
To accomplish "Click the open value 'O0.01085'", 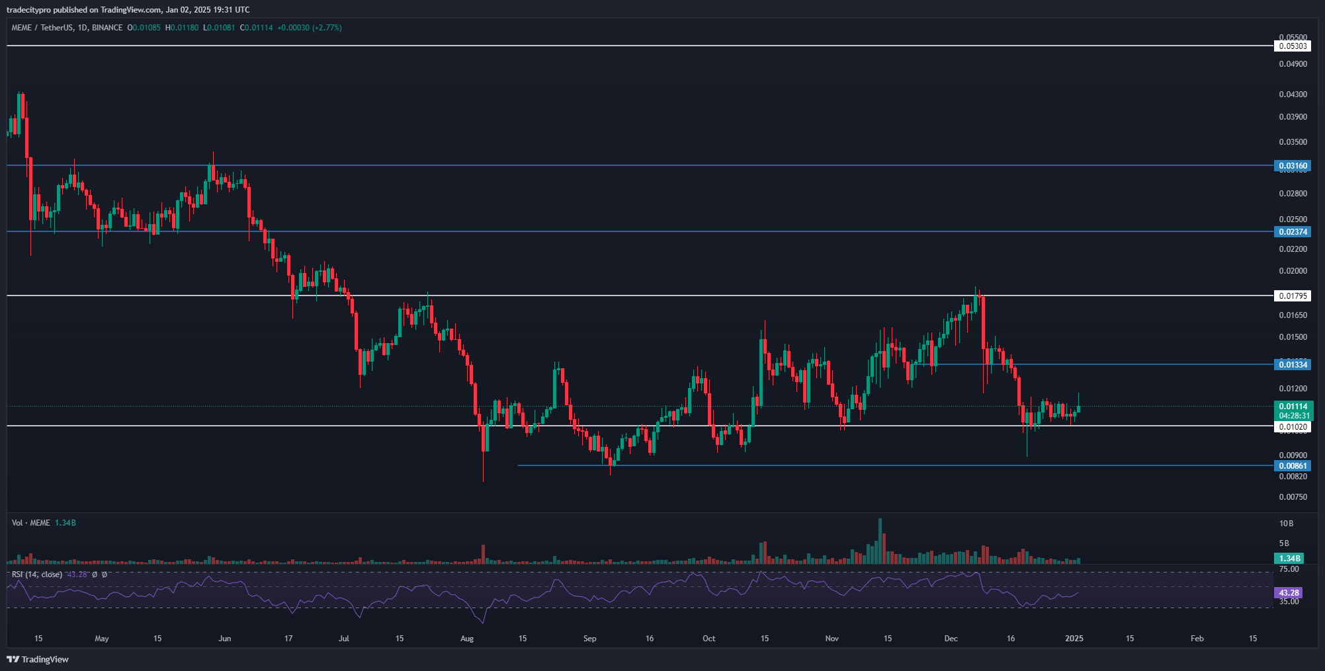I will pyautogui.click(x=144, y=28).
